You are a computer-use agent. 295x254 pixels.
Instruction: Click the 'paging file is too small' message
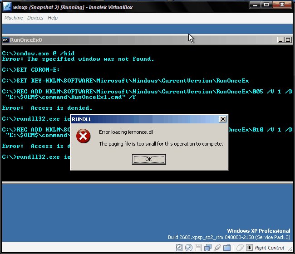tap(161, 144)
